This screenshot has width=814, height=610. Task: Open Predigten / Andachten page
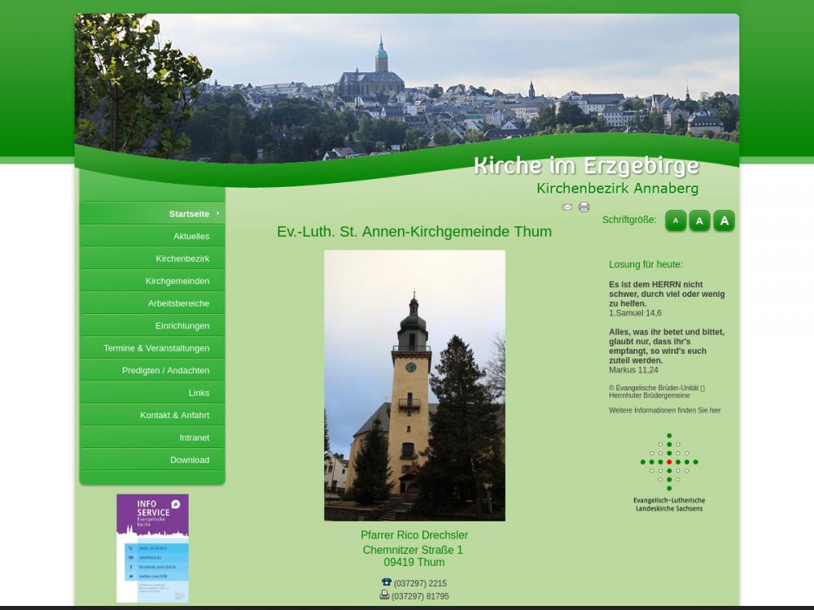click(x=165, y=370)
